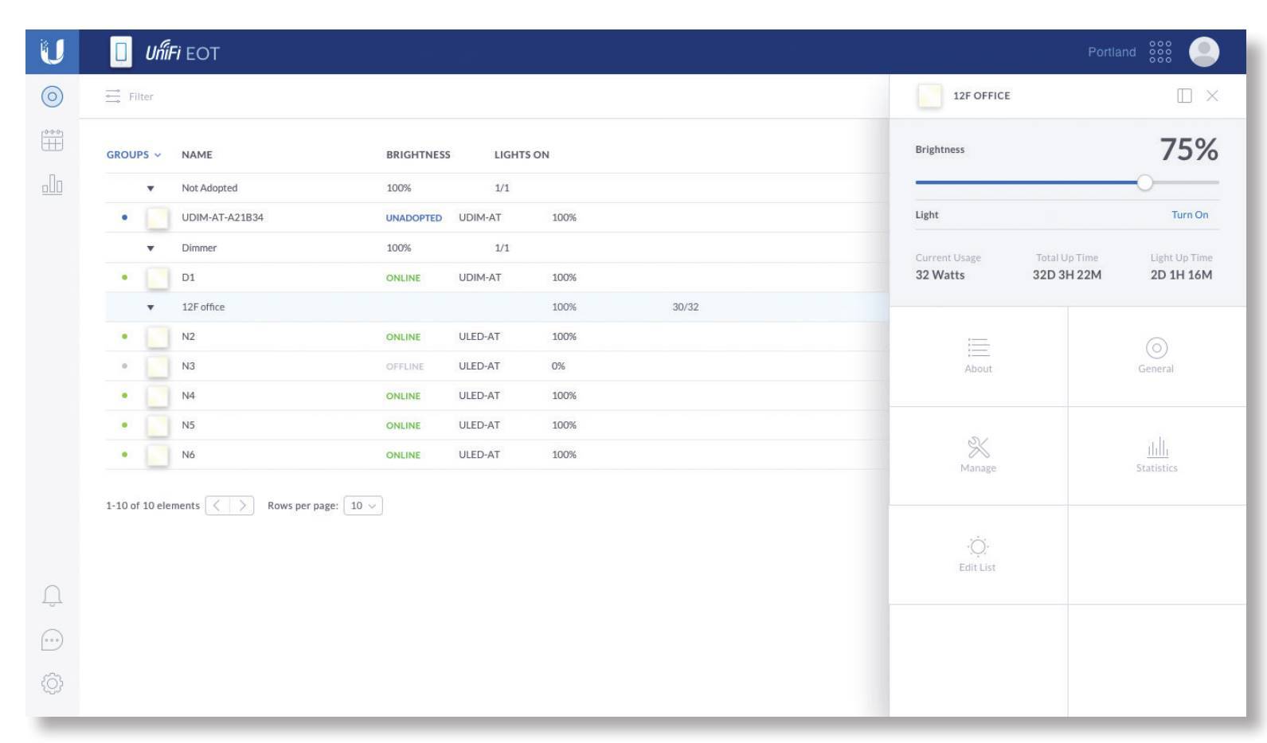Open the apps grid next to Portland
The width and height of the screenshot is (1267, 743).
click(1160, 53)
